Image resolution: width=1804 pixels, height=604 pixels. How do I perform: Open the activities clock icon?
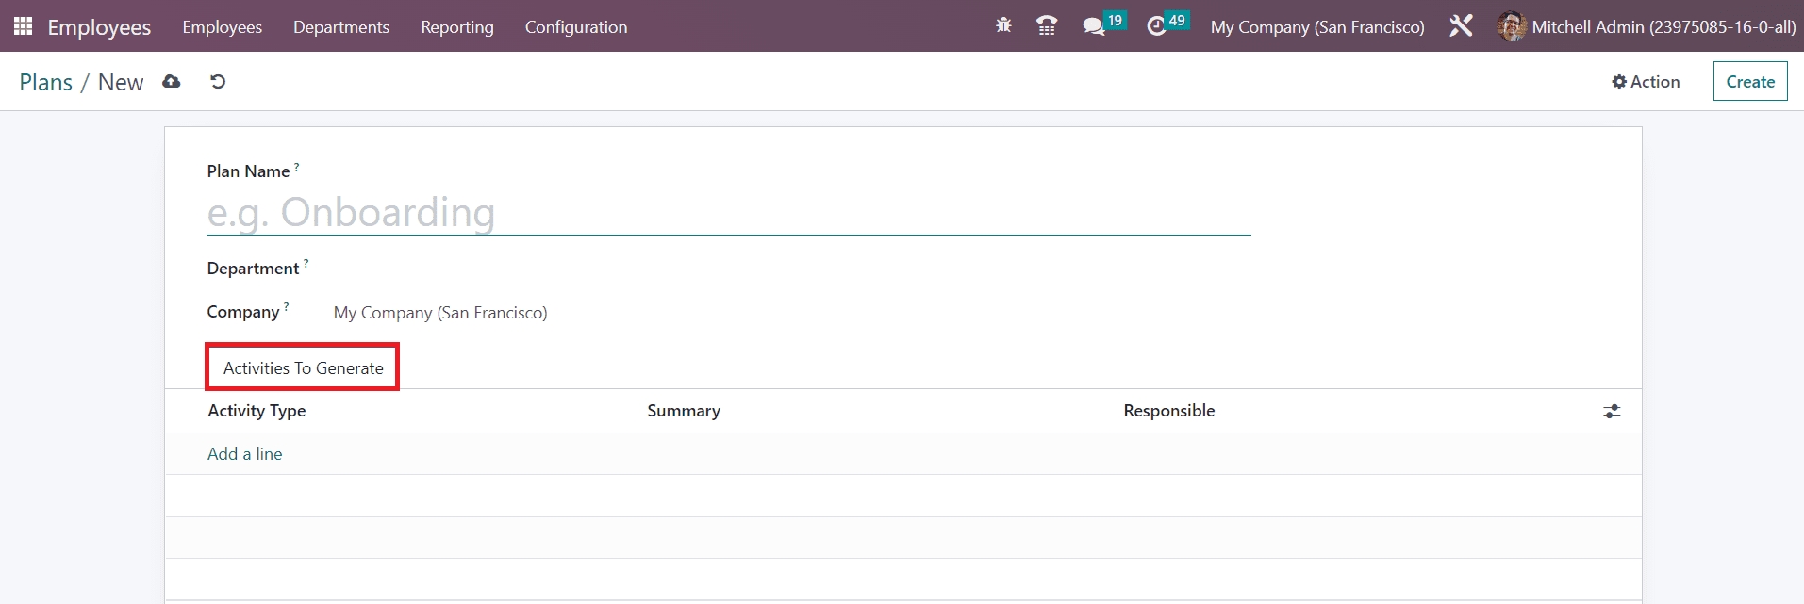[x=1157, y=26]
